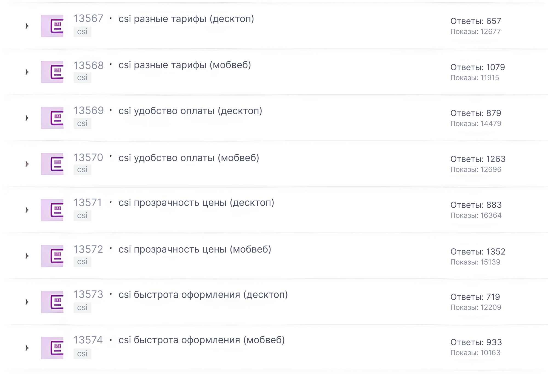Click survey icon for 13570 удобство оплаты (мобвеб)

52,164
